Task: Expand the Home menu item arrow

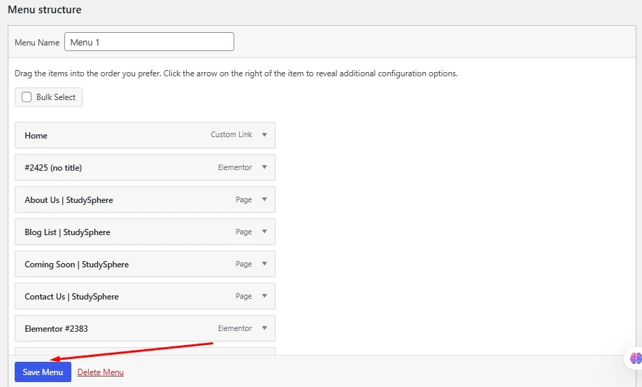Action: (264, 135)
